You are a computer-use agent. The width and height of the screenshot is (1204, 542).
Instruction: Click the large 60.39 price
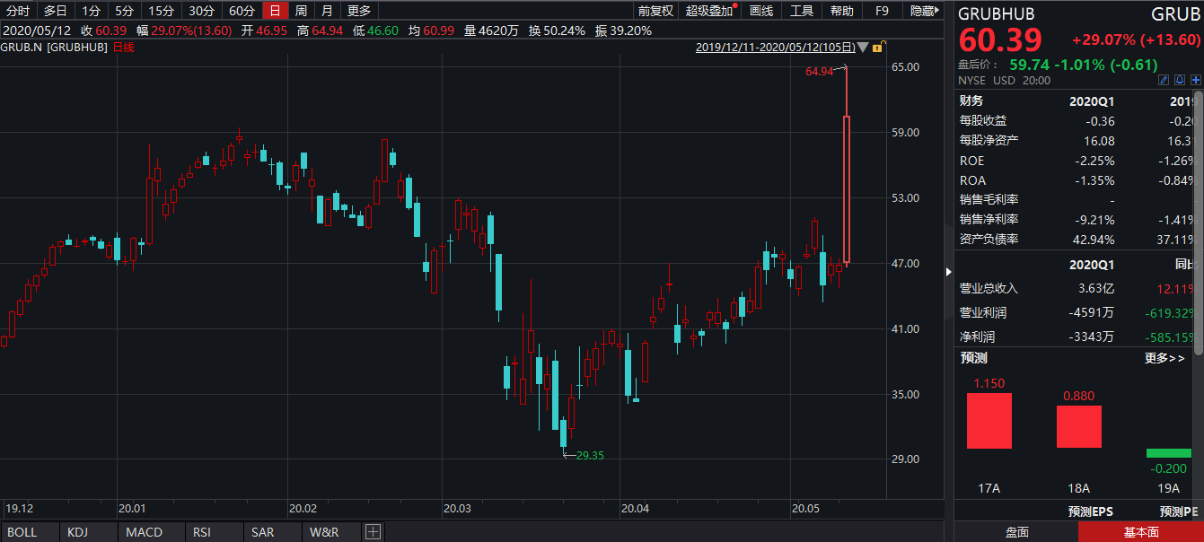pyautogui.click(x=1000, y=39)
